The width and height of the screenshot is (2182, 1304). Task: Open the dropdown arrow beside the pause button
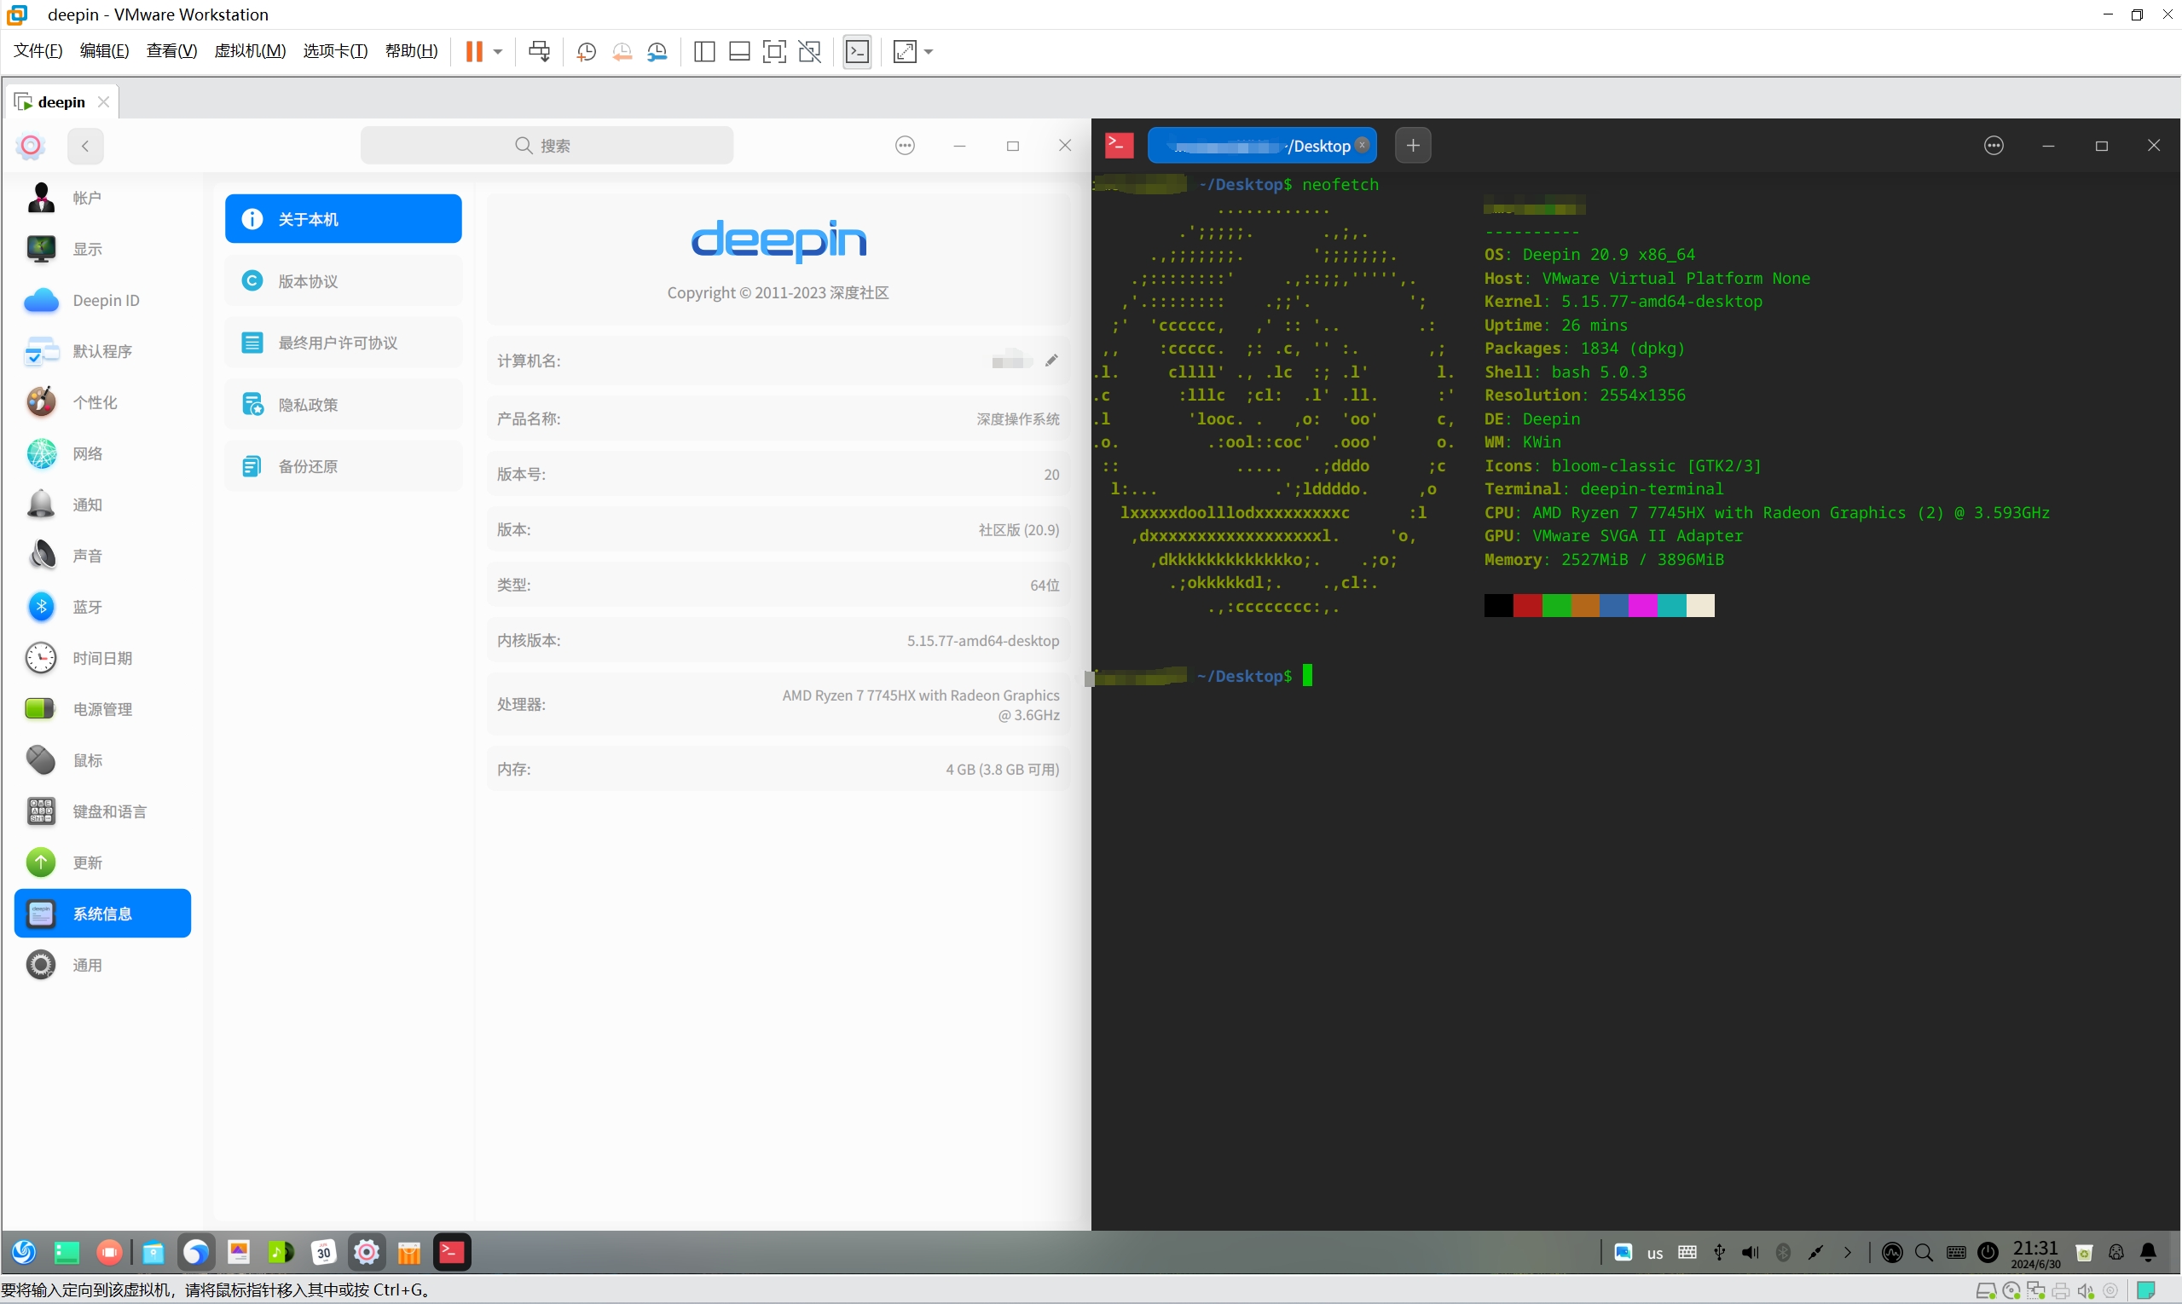(x=498, y=51)
